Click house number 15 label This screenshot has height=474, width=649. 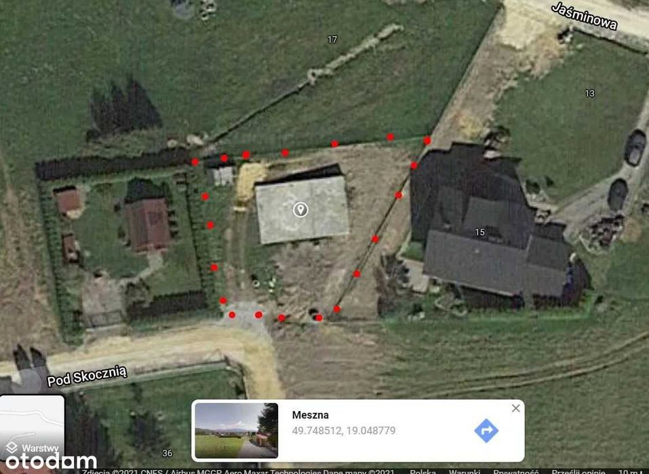(479, 232)
